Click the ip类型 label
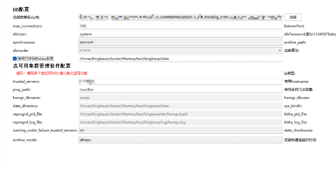Viewport: 336px width, 172px height. coord(290,73)
